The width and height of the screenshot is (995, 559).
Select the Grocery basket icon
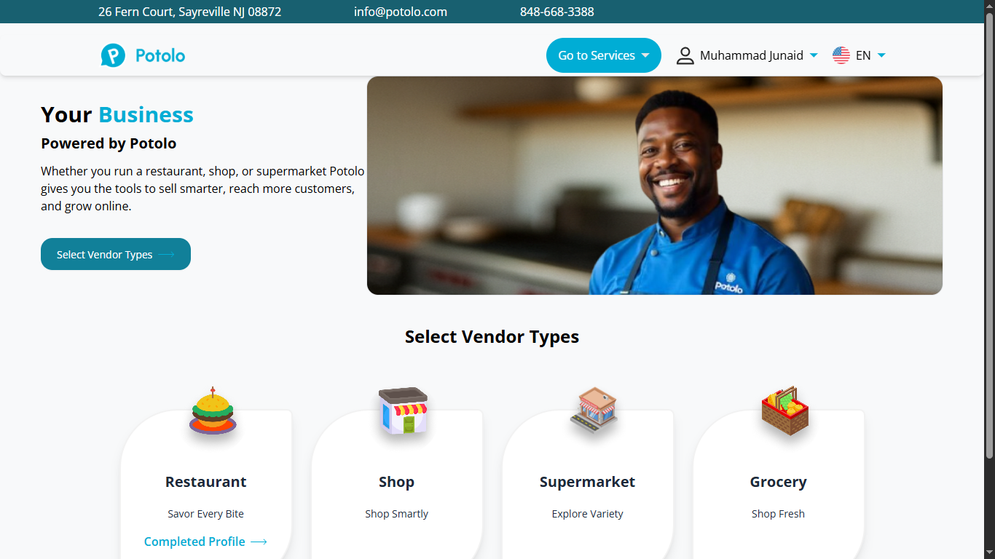pos(785,411)
